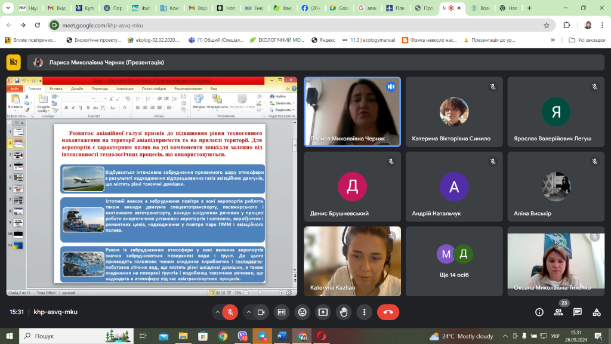This screenshot has width=611, height=344.
Task: Toggle the camera on or off
Action: 261,312
